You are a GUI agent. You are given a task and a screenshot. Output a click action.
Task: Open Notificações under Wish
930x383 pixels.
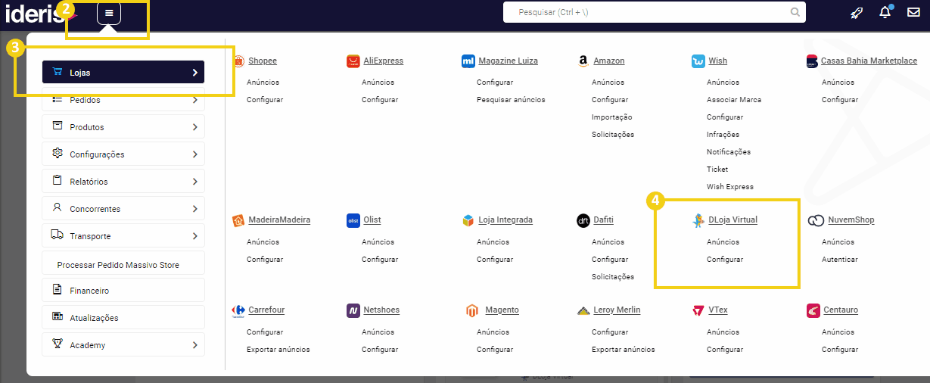(729, 152)
